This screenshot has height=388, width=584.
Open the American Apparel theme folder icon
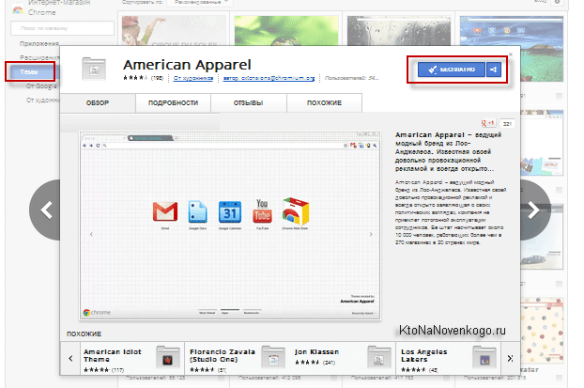pyautogui.click(x=94, y=69)
